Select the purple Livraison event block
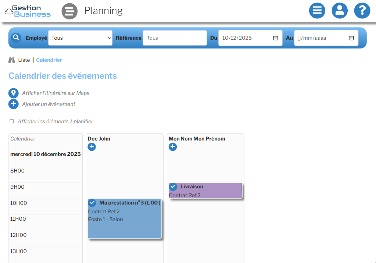 point(205,195)
